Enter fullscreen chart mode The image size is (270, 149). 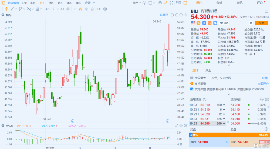coord(171,3)
